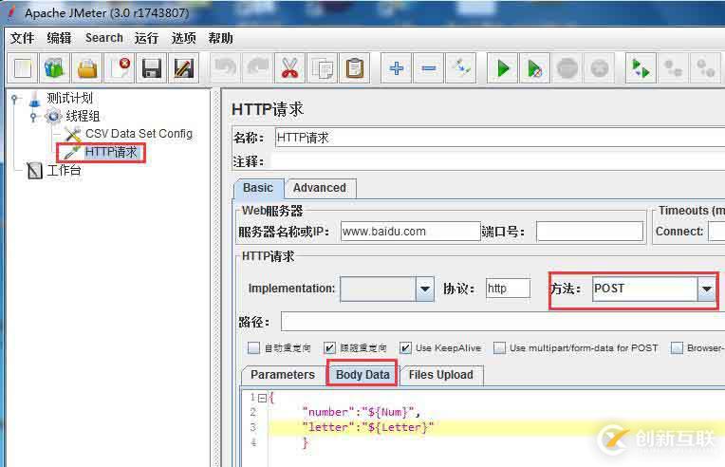This screenshot has height=467, width=725.
Task: Click the 名称 name field
Action: [x=500, y=138]
